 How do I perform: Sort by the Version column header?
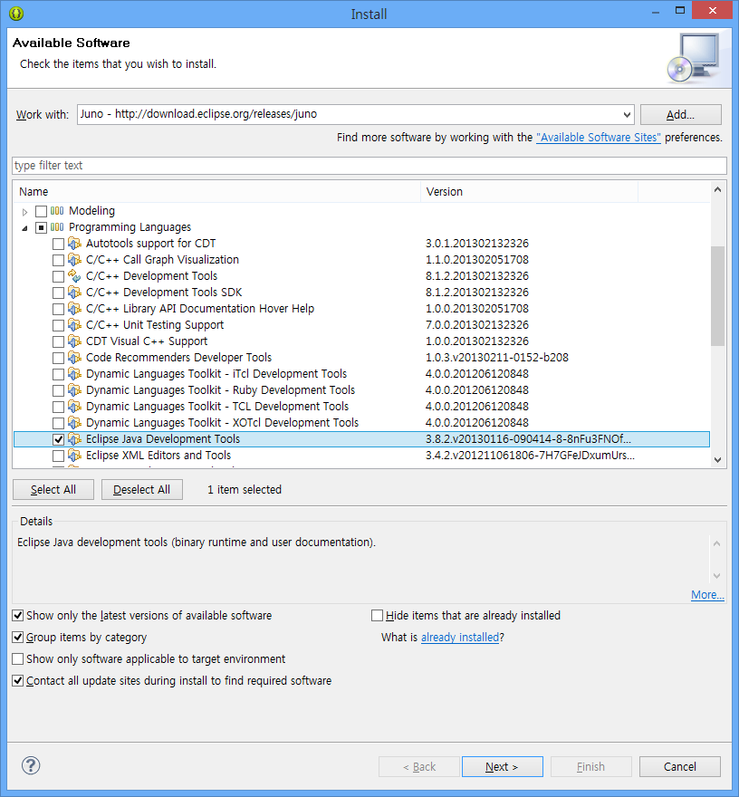[x=529, y=192]
